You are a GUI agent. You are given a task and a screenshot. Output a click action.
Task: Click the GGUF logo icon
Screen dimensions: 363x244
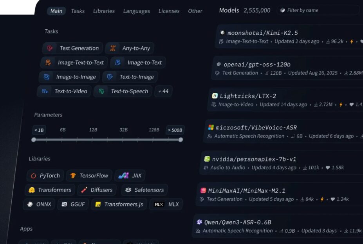(64, 204)
